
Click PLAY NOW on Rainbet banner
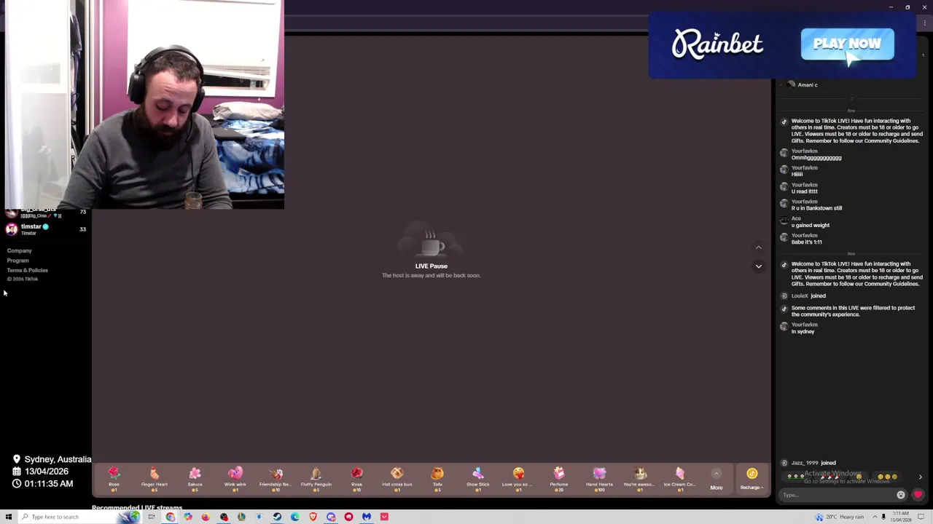click(847, 44)
